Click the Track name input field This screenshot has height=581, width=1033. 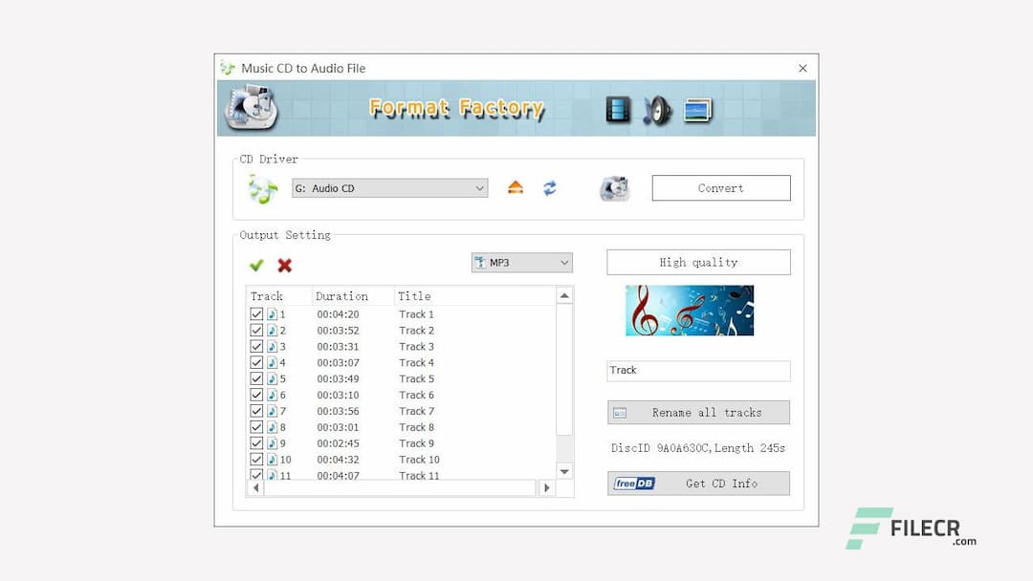point(698,371)
